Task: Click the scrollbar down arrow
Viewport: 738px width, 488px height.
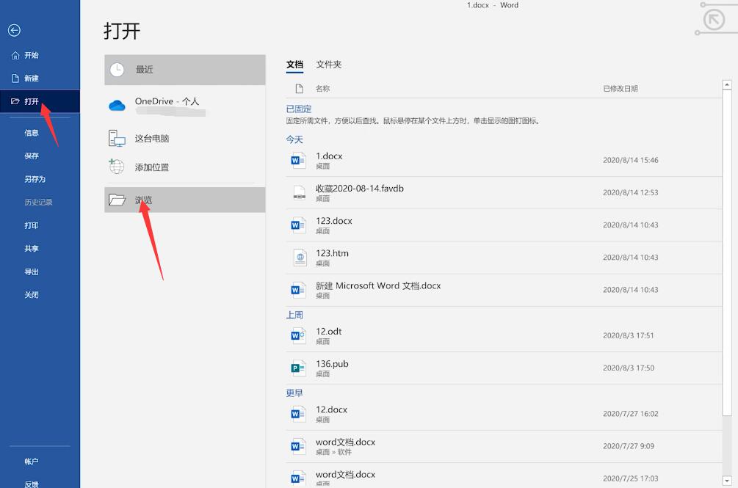Action: [x=727, y=481]
